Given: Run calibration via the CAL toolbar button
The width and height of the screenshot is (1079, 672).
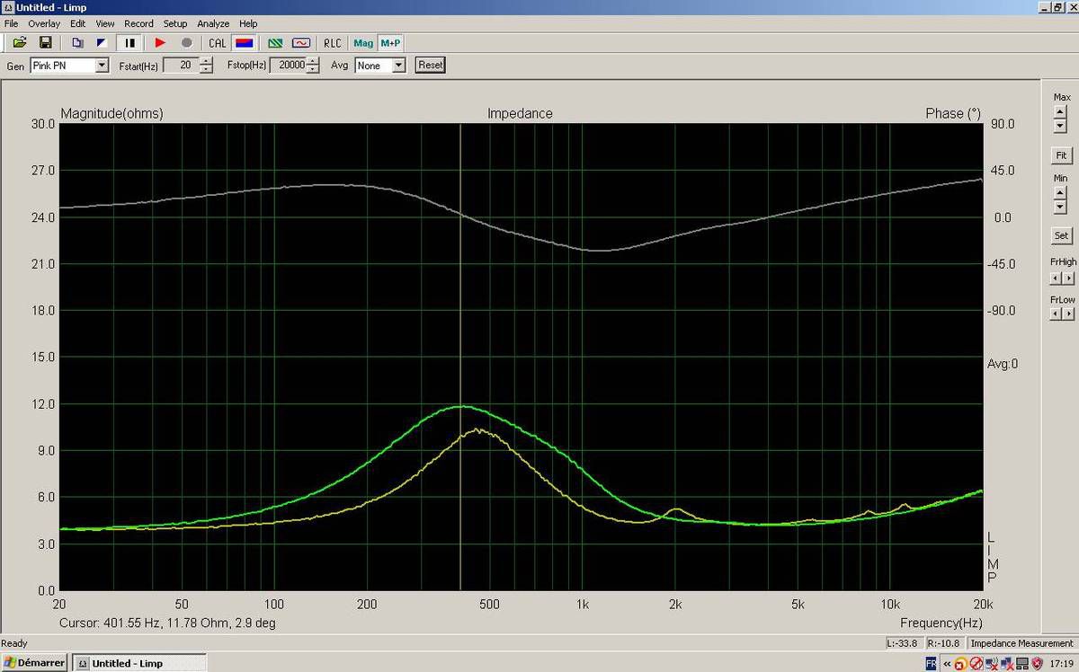Looking at the screenshot, I should (218, 42).
